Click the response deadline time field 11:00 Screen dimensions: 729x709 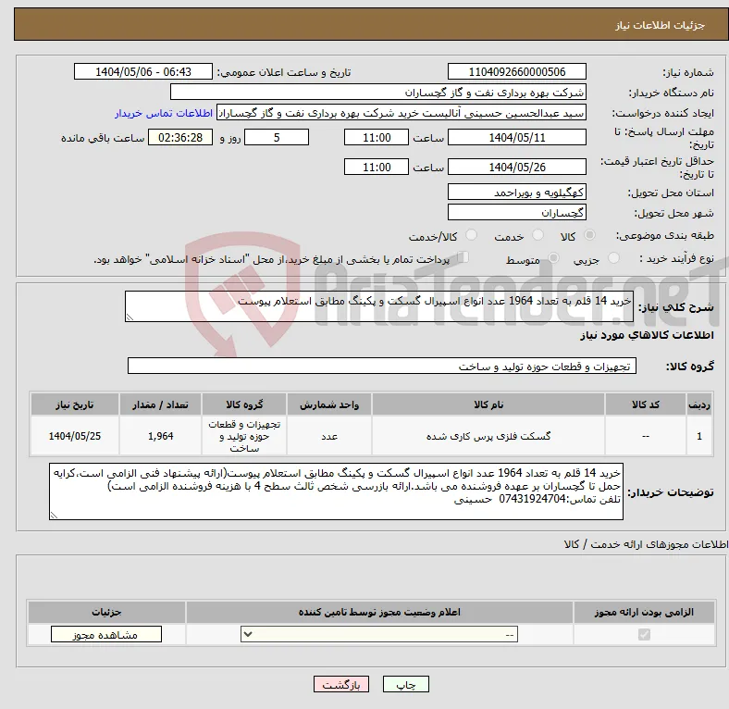coord(377,137)
